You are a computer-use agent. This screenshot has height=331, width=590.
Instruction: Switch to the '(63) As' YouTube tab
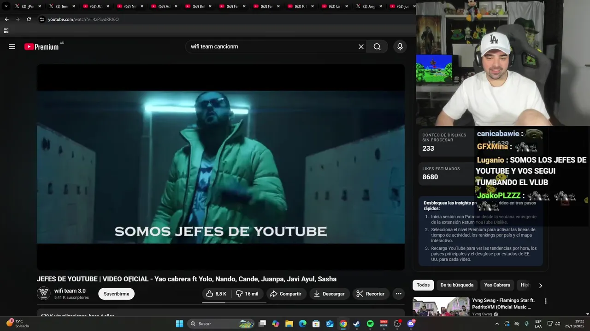pyautogui.click(x=164, y=6)
